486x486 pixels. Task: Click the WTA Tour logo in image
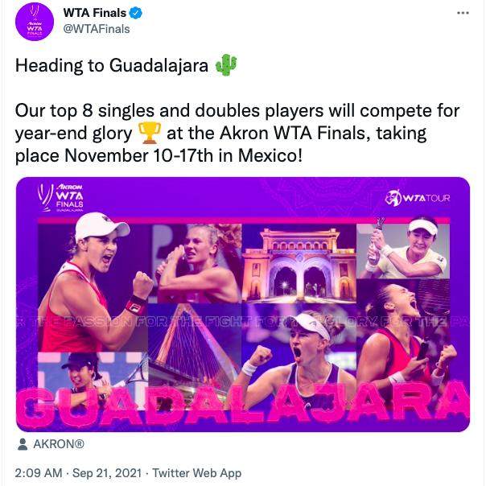418,198
